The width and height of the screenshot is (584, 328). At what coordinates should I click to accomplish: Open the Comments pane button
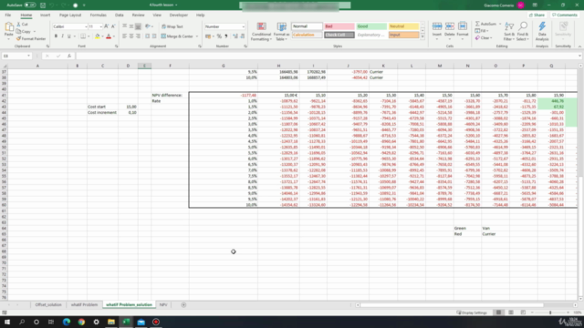(565, 15)
